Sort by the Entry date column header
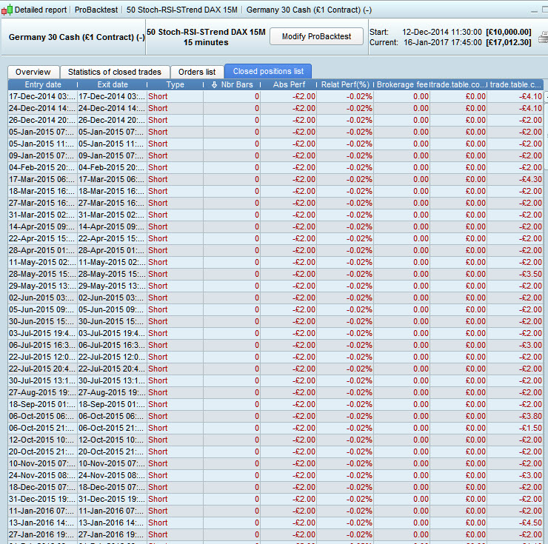548x544 pixels. (42, 85)
